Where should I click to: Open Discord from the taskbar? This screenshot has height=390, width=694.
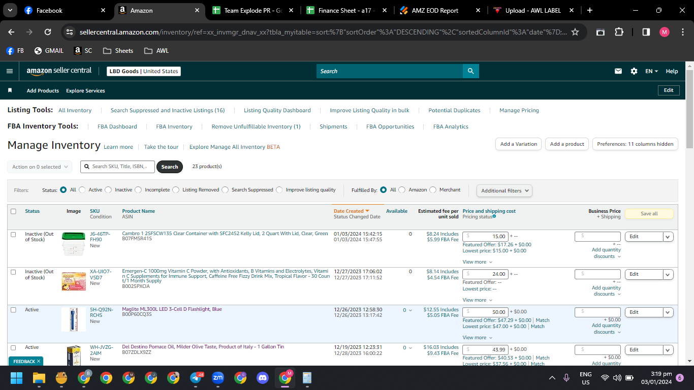pos(263,378)
